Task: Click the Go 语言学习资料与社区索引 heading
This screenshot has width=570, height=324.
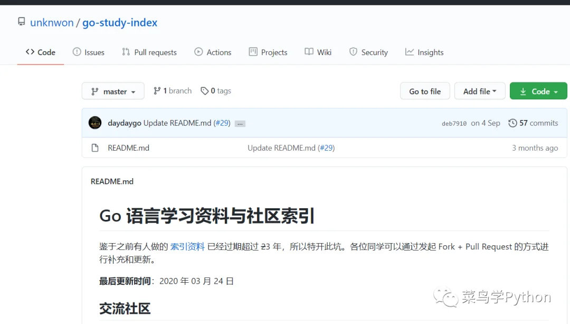Action: (x=207, y=216)
